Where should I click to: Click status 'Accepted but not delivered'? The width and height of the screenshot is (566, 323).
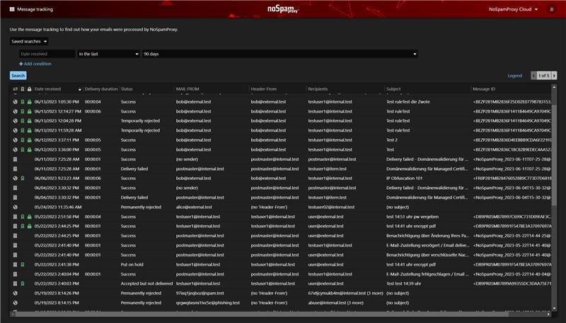(146, 283)
